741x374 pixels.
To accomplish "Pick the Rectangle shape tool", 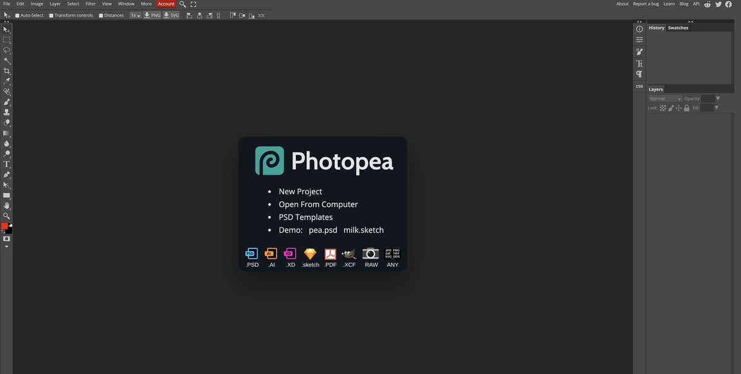I will tap(7, 195).
